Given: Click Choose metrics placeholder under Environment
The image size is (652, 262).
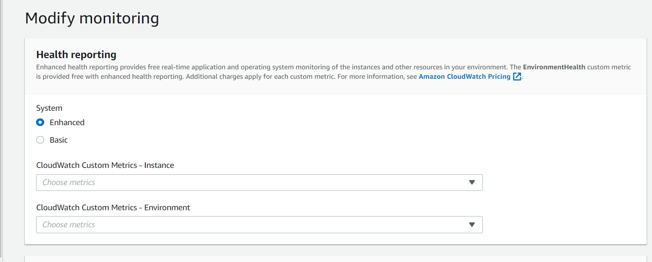Looking at the screenshot, I should [x=69, y=225].
